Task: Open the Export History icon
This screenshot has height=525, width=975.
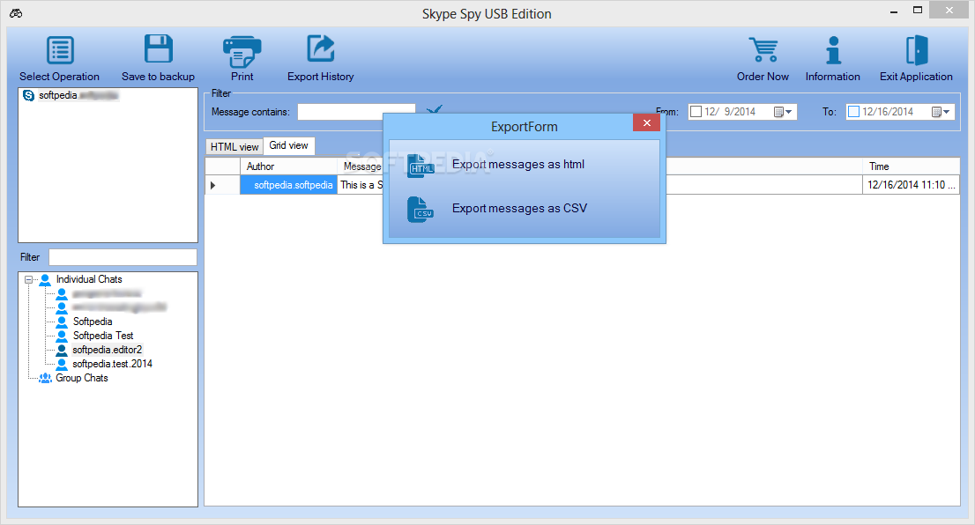Action: pyautogui.click(x=320, y=49)
